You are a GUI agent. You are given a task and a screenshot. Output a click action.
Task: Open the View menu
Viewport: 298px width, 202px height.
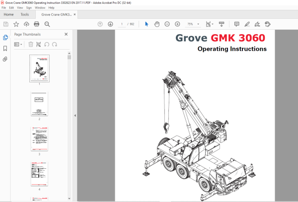click(x=20, y=7)
